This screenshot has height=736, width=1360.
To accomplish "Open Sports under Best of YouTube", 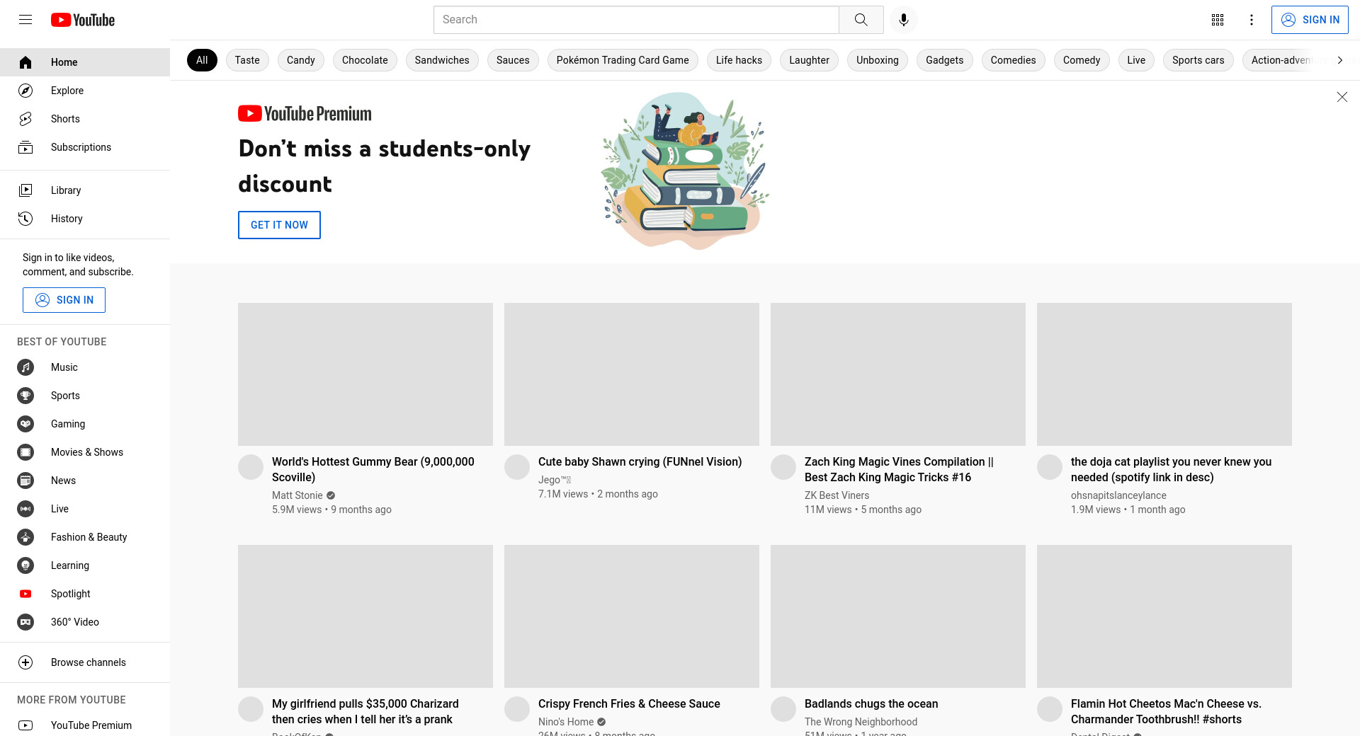I will pos(85,396).
